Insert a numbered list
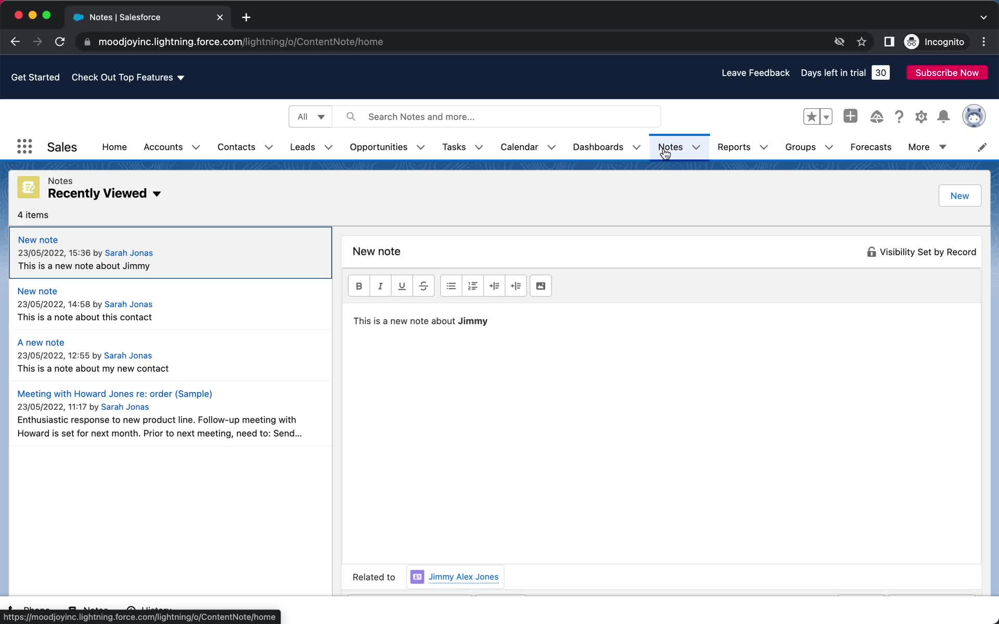999x624 pixels. point(472,286)
